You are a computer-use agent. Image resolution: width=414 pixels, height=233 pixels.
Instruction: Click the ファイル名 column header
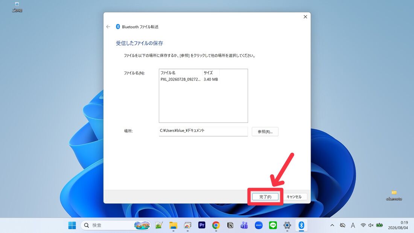181,73
